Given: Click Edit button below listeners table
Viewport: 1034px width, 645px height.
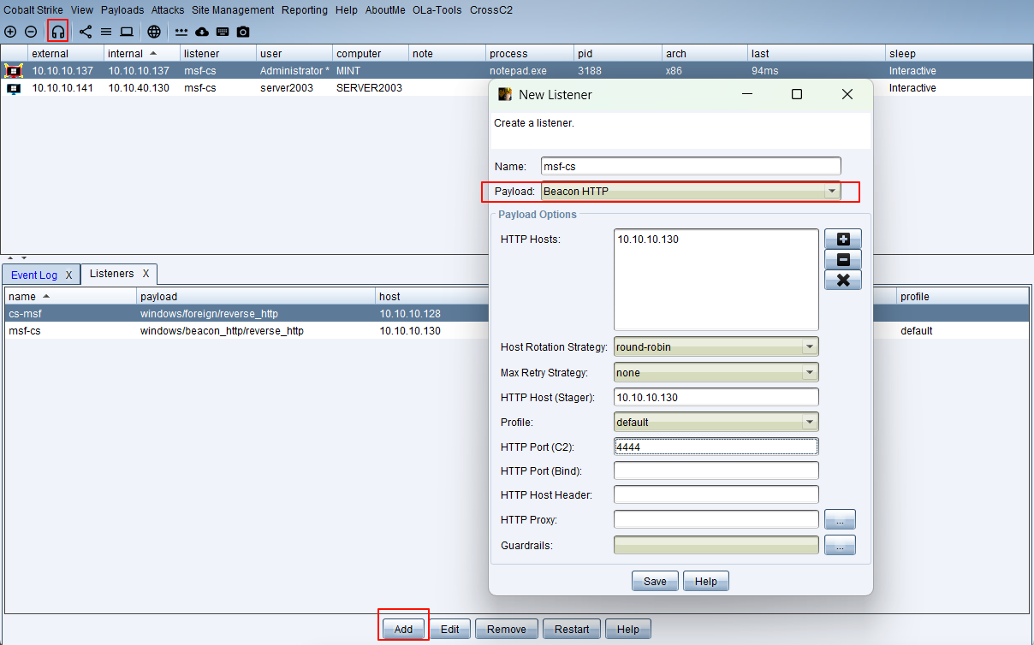Looking at the screenshot, I should [x=450, y=630].
